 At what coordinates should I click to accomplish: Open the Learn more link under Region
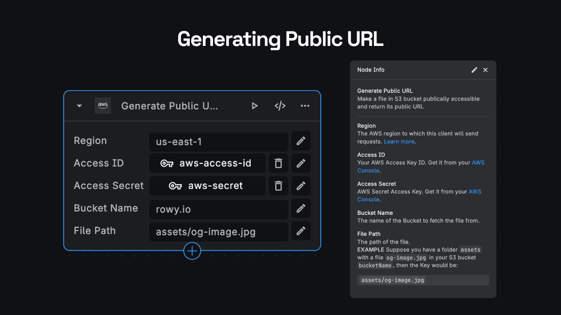pos(399,142)
